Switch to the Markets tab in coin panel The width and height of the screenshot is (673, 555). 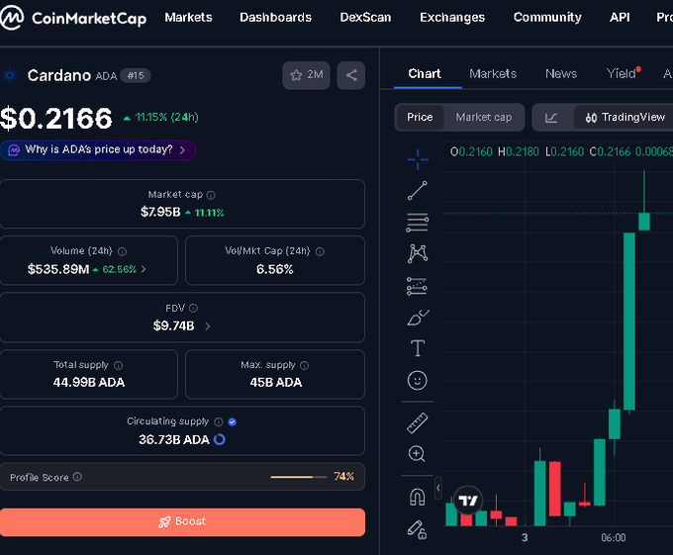coord(493,74)
